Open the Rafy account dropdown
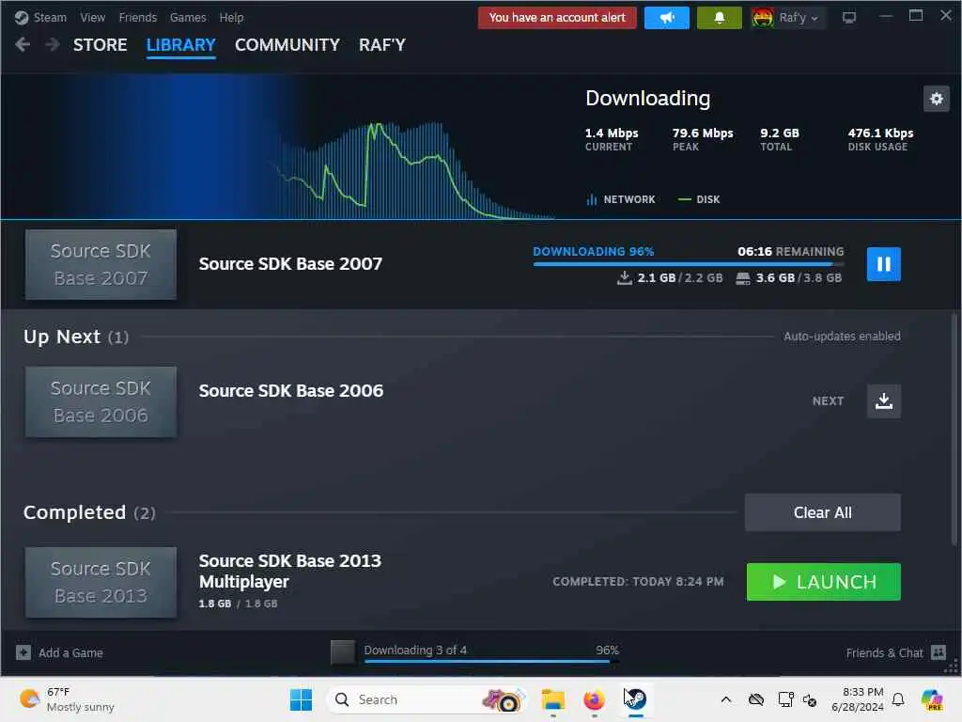The width and height of the screenshot is (962, 722). click(799, 18)
